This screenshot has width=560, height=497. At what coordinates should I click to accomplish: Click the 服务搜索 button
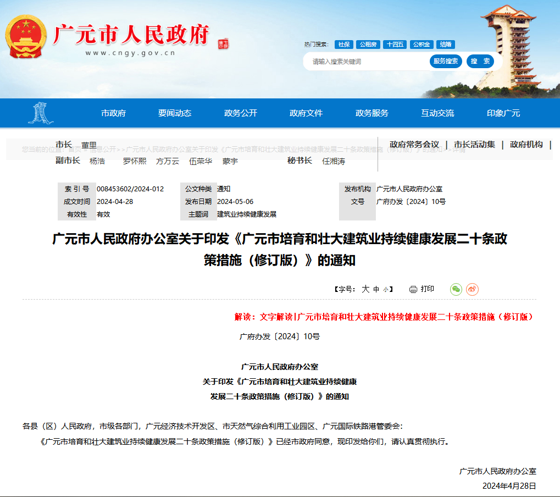pos(446,61)
